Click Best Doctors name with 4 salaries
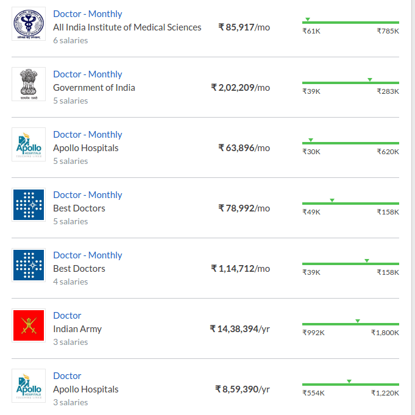Image resolution: width=415 pixels, height=415 pixels. [79, 268]
